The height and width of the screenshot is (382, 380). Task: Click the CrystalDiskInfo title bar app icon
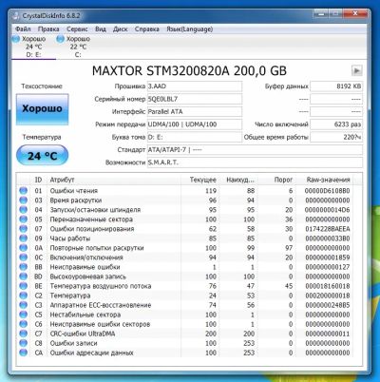pyautogui.click(x=15, y=16)
